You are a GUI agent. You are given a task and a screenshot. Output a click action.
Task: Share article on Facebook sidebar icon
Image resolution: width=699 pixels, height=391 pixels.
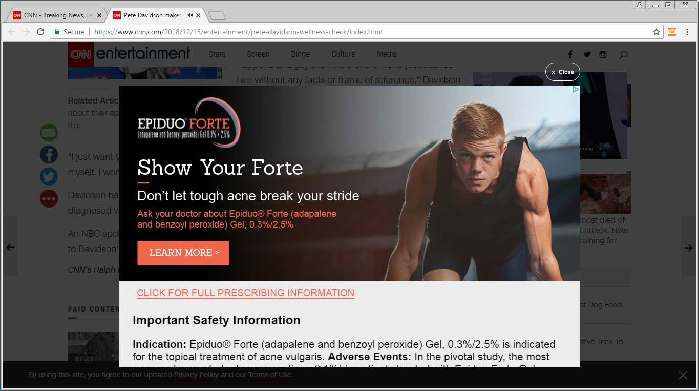coord(49,155)
